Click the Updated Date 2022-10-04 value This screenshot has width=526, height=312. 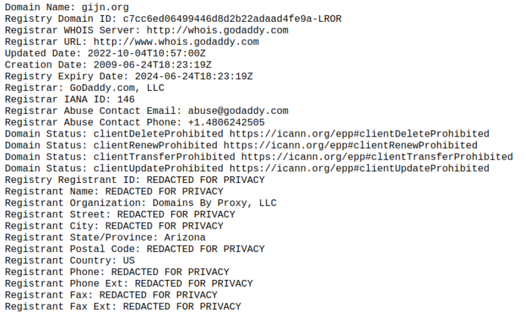[x=147, y=53]
